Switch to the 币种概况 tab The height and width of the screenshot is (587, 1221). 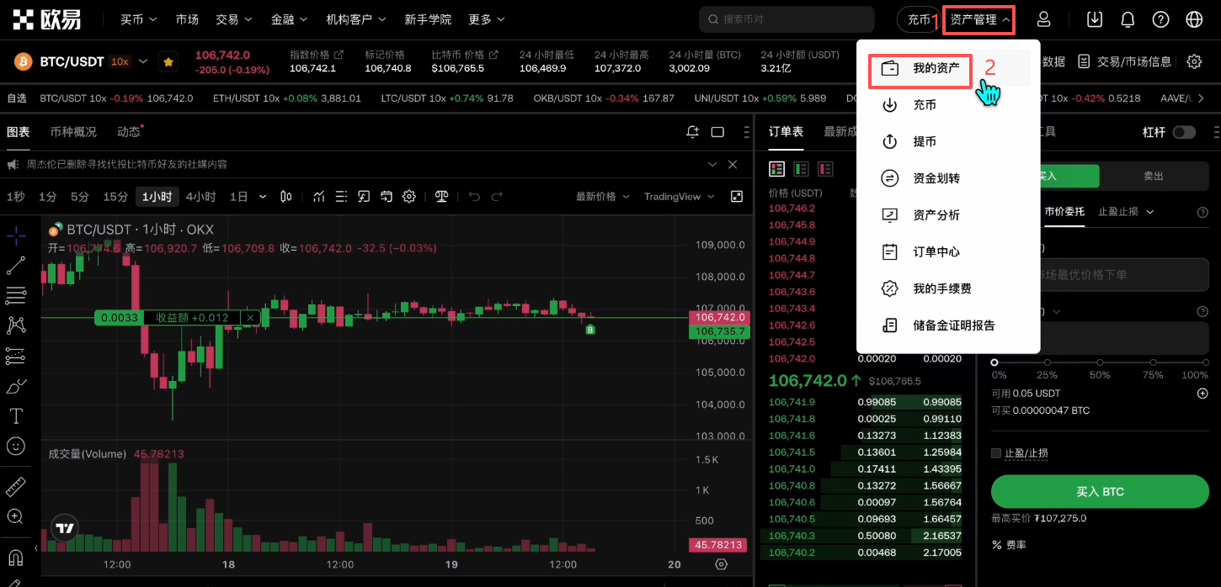[x=73, y=132]
